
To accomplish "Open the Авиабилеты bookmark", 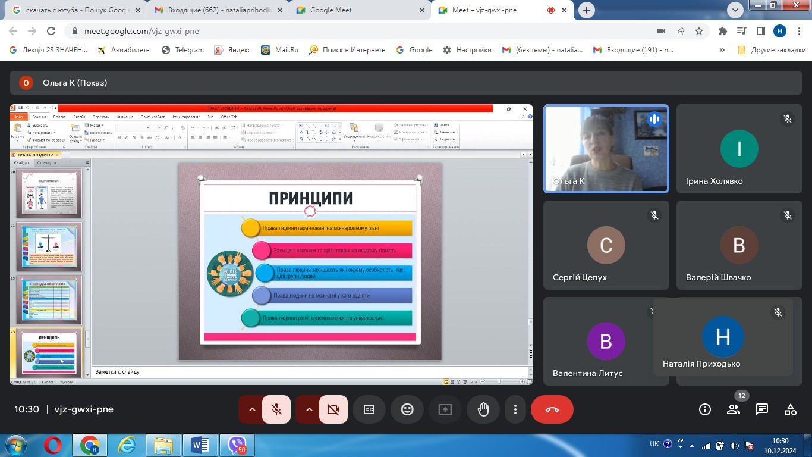I will coord(124,50).
